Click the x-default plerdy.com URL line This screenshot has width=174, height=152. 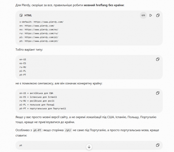tap(41, 22)
